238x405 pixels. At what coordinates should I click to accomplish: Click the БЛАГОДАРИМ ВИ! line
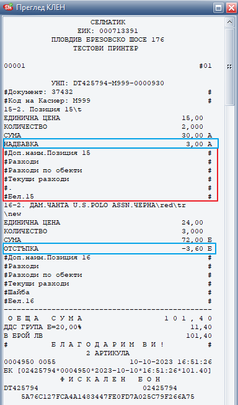click(x=108, y=345)
